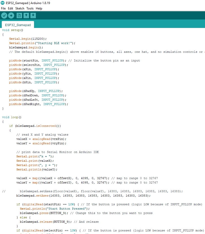The height and width of the screenshot is (234, 205).
Task: Open the Tools menu
Action: click(30, 8)
